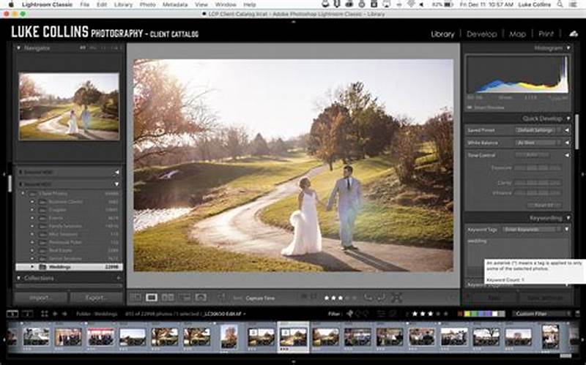This screenshot has height=365, width=586.
Task: Select the Library module tab
Action: click(x=442, y=34)
